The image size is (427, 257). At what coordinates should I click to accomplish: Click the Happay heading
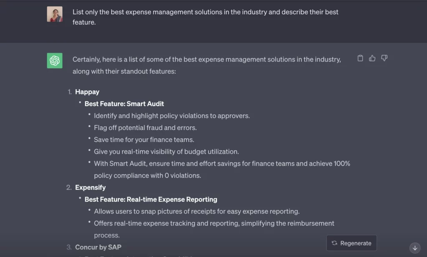[87, 92]
